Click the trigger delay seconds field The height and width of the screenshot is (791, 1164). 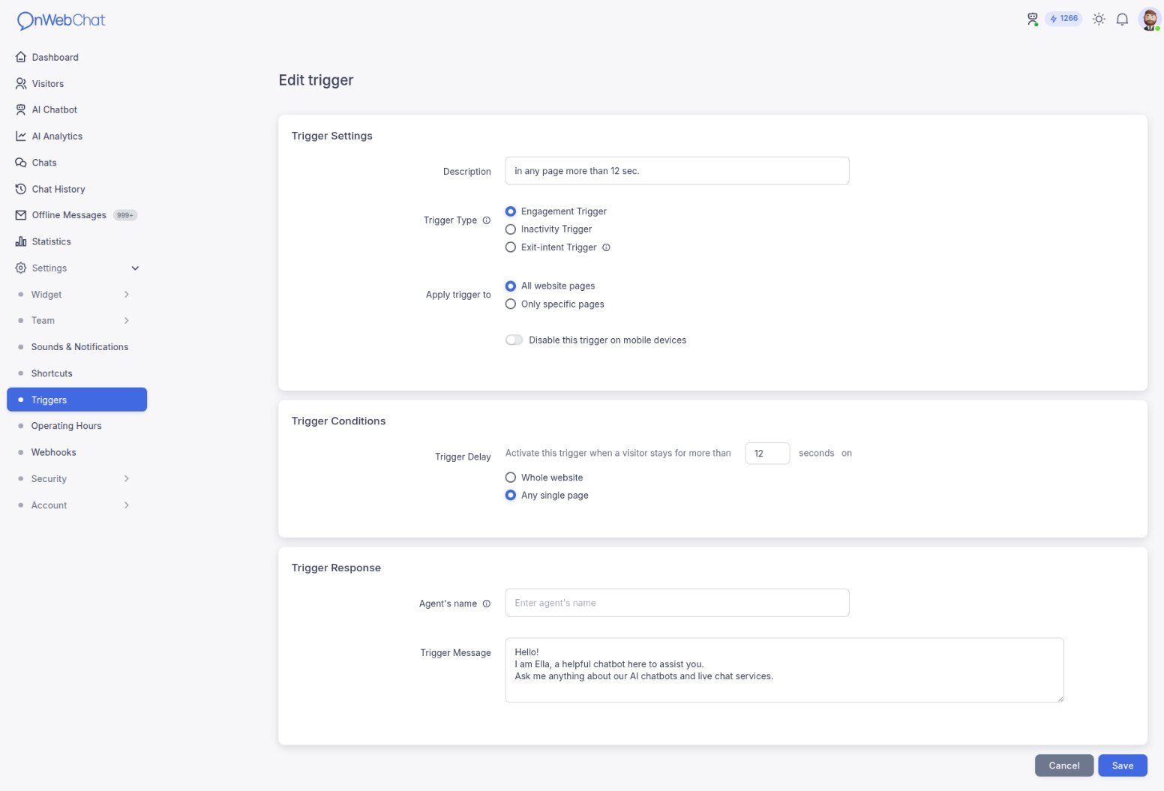click(767, 454)
